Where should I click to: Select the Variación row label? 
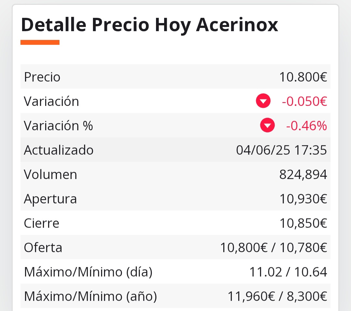[51, 101]
